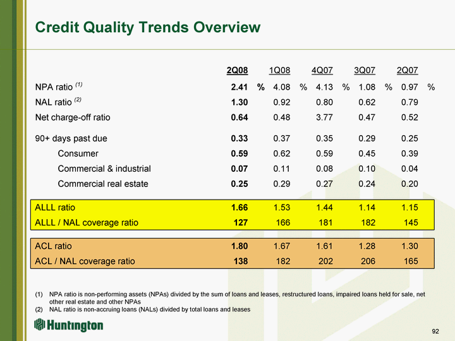Click the Huntington honeycomb logo icon
Viewport: 455px width, 341px height.
(x=39, y=325)
